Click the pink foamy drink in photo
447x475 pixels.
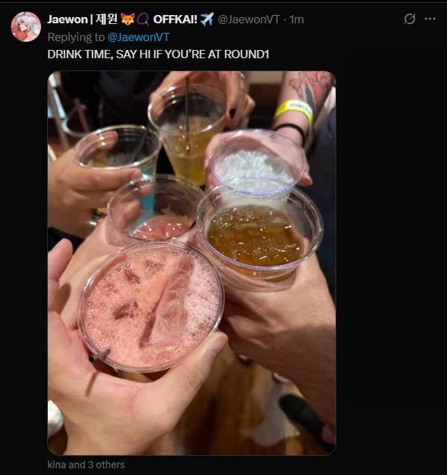pyautogui.click(x=151, y=307)
